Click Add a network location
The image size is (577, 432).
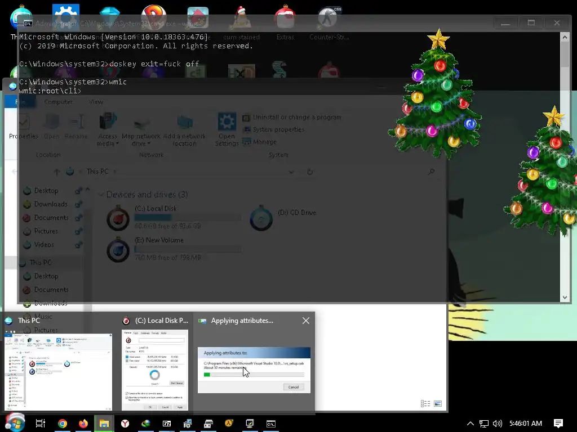[x=184, y=129]
